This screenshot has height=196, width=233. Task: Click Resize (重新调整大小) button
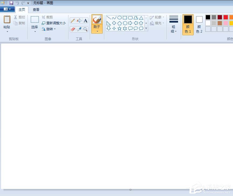click(x=54, y=23)
